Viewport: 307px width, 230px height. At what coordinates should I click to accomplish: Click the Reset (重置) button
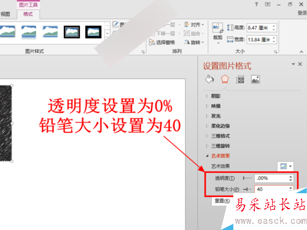[x=222, y=201]
